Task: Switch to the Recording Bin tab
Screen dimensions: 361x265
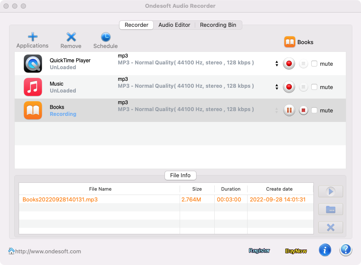Action: (x=218, y=25)
